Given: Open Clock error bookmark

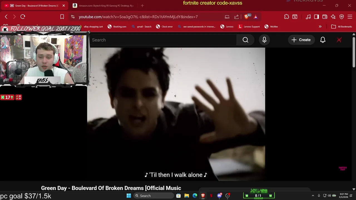Looking at the screenshot, I should pos(164,27).
